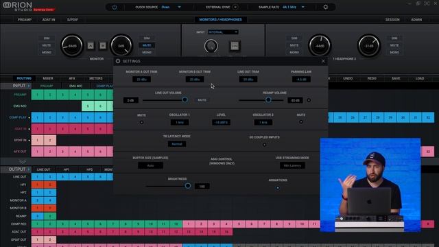Expand the OUTPUT section arrow
Image resolution: width=439 pixels, height=247 pixels.
point(29,169)
